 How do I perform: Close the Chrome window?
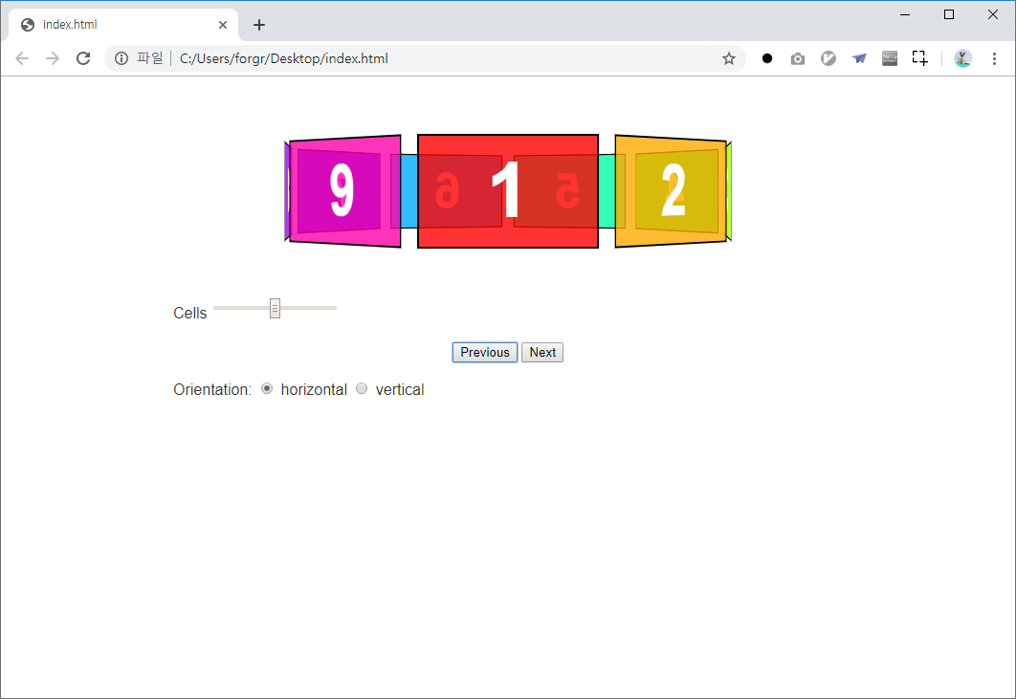click(993, 14)
